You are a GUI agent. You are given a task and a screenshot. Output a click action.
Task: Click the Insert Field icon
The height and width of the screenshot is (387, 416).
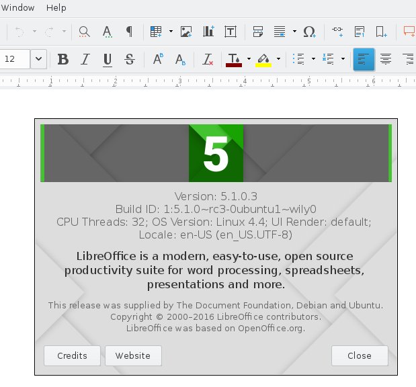click(x=280, y=32)
